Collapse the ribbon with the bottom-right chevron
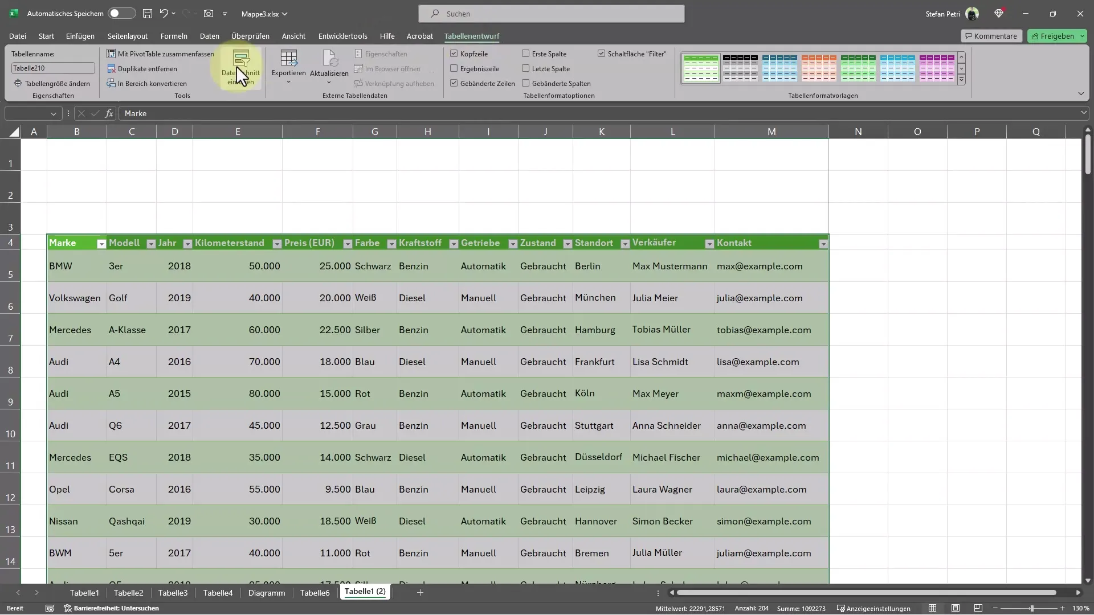This screenshot has height=615, width=1094. (x=1081, y=93)
